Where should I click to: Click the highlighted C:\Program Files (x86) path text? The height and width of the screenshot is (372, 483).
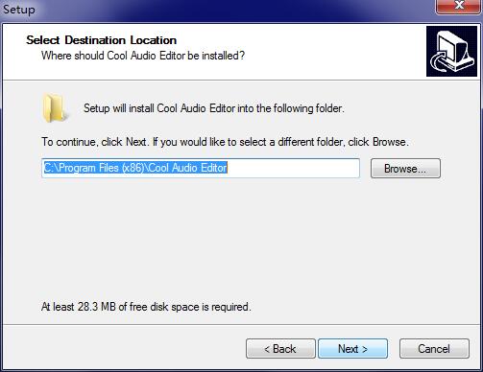(x=135, y=168)
